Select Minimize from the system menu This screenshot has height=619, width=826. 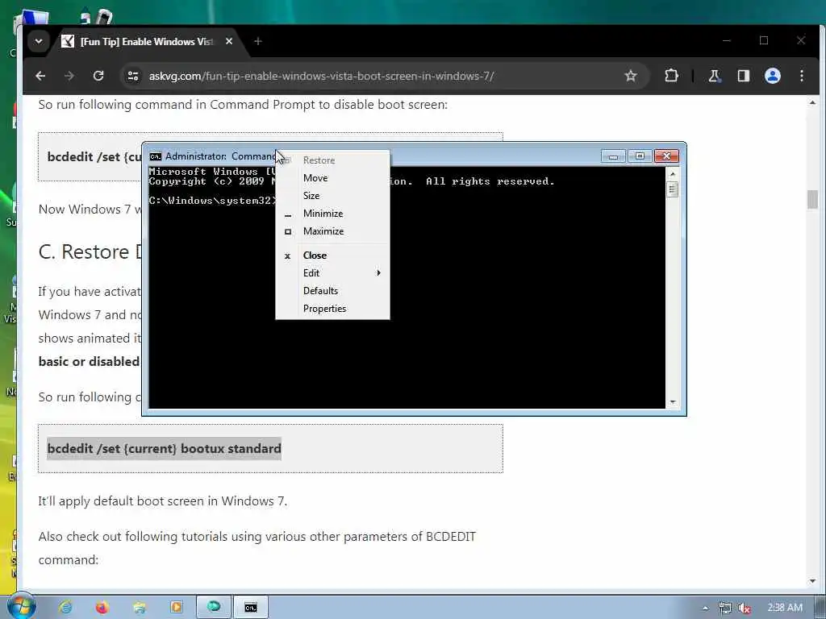pyautogui.click(x=333, y=214)
